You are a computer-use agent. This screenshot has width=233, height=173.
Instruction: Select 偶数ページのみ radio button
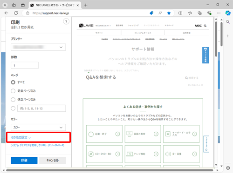13,100
